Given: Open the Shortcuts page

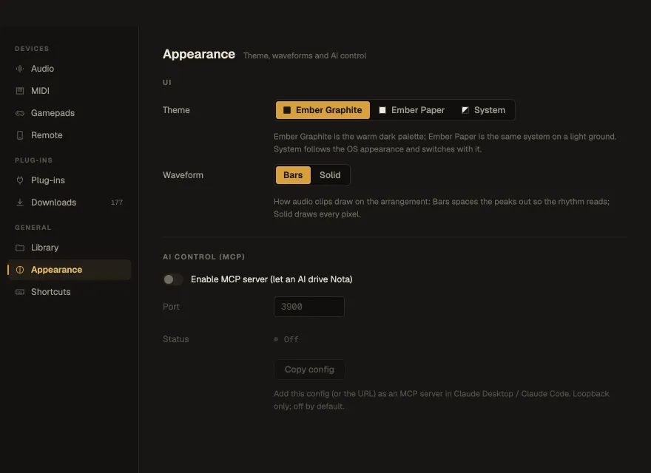Looking at the screenshot, I should click(69, 292).
